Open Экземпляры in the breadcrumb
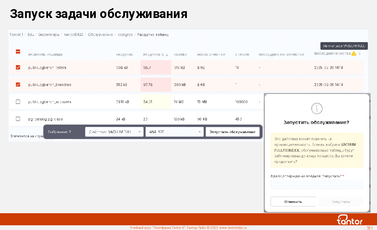Image resolution: width=377 pixels, height=230 pixels. click(49, 35)
